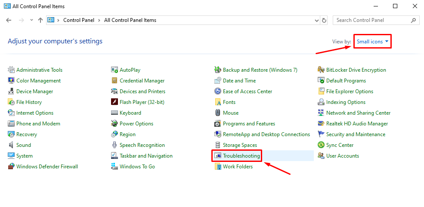This screenshot has width=424, height=207.
Task: Open the AutoPlay icon
Action: [115, 70]
